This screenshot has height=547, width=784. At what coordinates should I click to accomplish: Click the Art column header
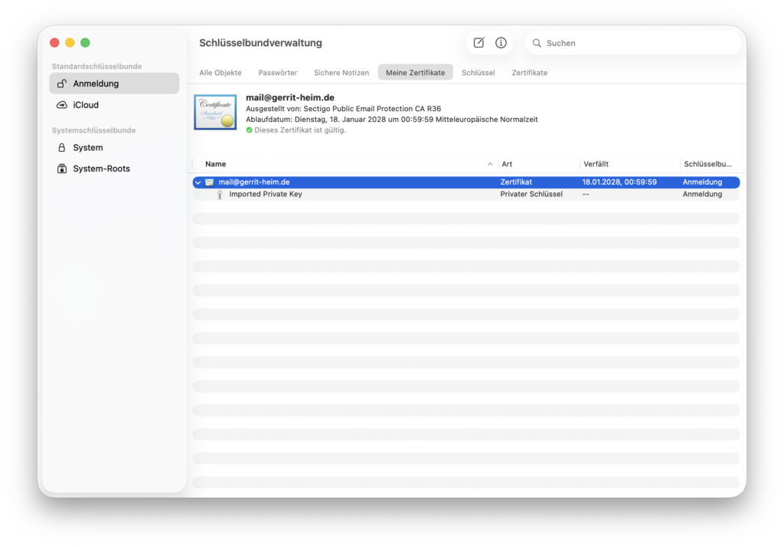click(x=507, y=164)
